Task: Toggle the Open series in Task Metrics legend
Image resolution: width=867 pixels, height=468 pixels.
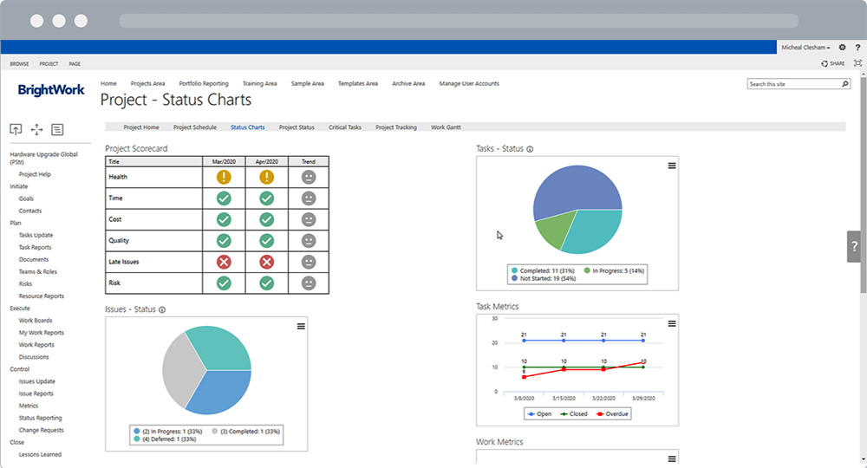Action: tap(539, 413)
